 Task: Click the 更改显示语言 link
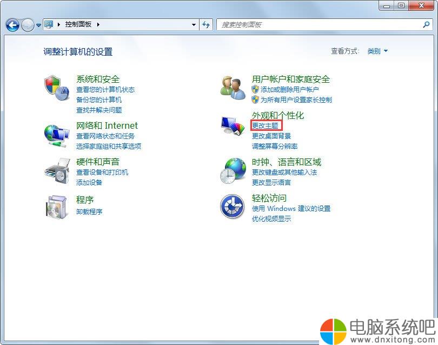(271, 182)
